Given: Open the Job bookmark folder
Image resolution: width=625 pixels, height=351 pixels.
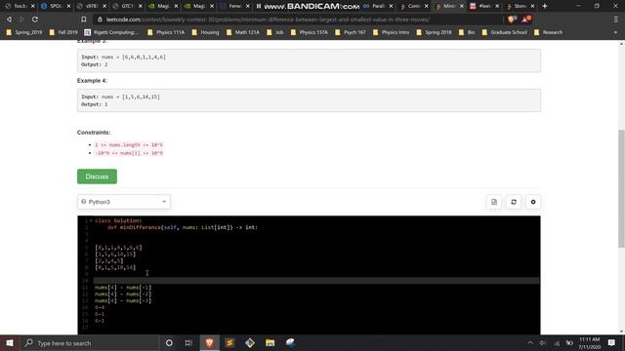Looking at the screenshot, I should click(x=275, y=32).
